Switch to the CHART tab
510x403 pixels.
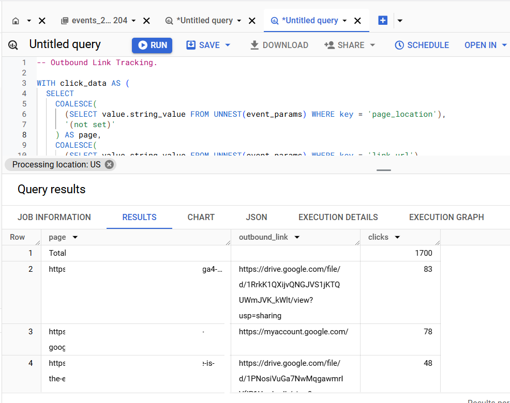tap(201, 217)
